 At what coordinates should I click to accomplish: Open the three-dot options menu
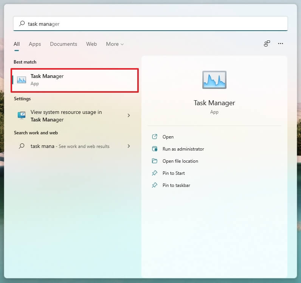click(x=281, y=44)
